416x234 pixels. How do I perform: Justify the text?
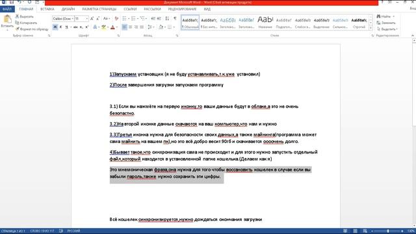142,27
